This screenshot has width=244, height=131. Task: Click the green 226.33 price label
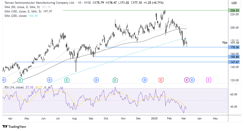coord(234,10)
